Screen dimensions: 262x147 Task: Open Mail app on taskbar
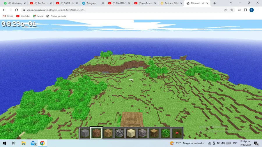(x=33, y=143)
